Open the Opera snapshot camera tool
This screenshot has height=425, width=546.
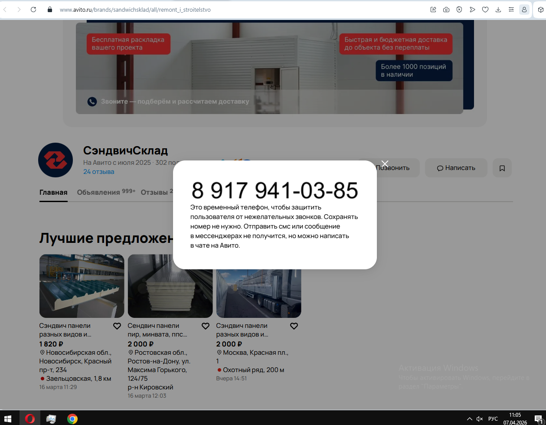pyautogui.click(x=446, y=9)
